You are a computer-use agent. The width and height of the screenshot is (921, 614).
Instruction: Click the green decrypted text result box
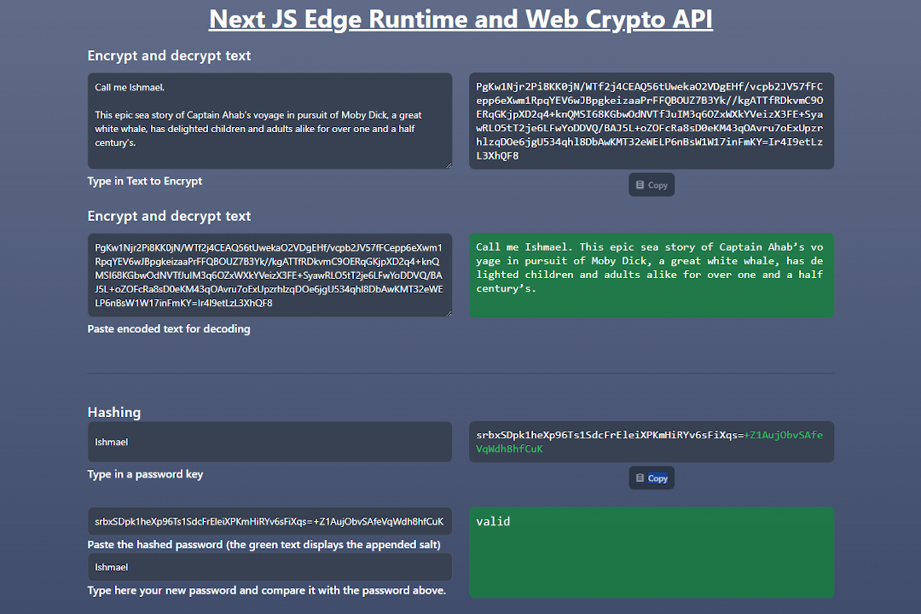pos(652,275)
